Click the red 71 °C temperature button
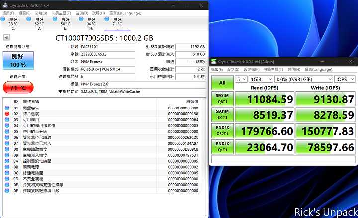Image resolution: width=358 pixels, height=218 pixels. tap(18, 88)
